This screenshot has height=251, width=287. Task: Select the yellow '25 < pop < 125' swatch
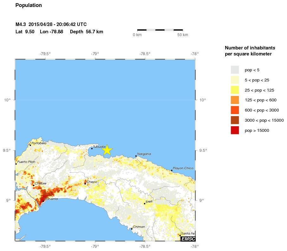235,90
